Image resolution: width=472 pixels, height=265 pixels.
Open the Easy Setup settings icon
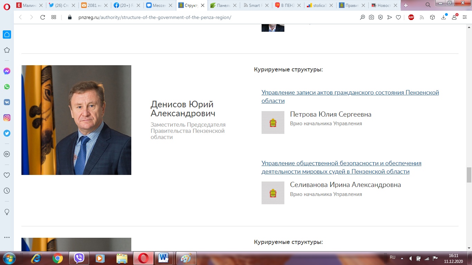tap(464, 17)
